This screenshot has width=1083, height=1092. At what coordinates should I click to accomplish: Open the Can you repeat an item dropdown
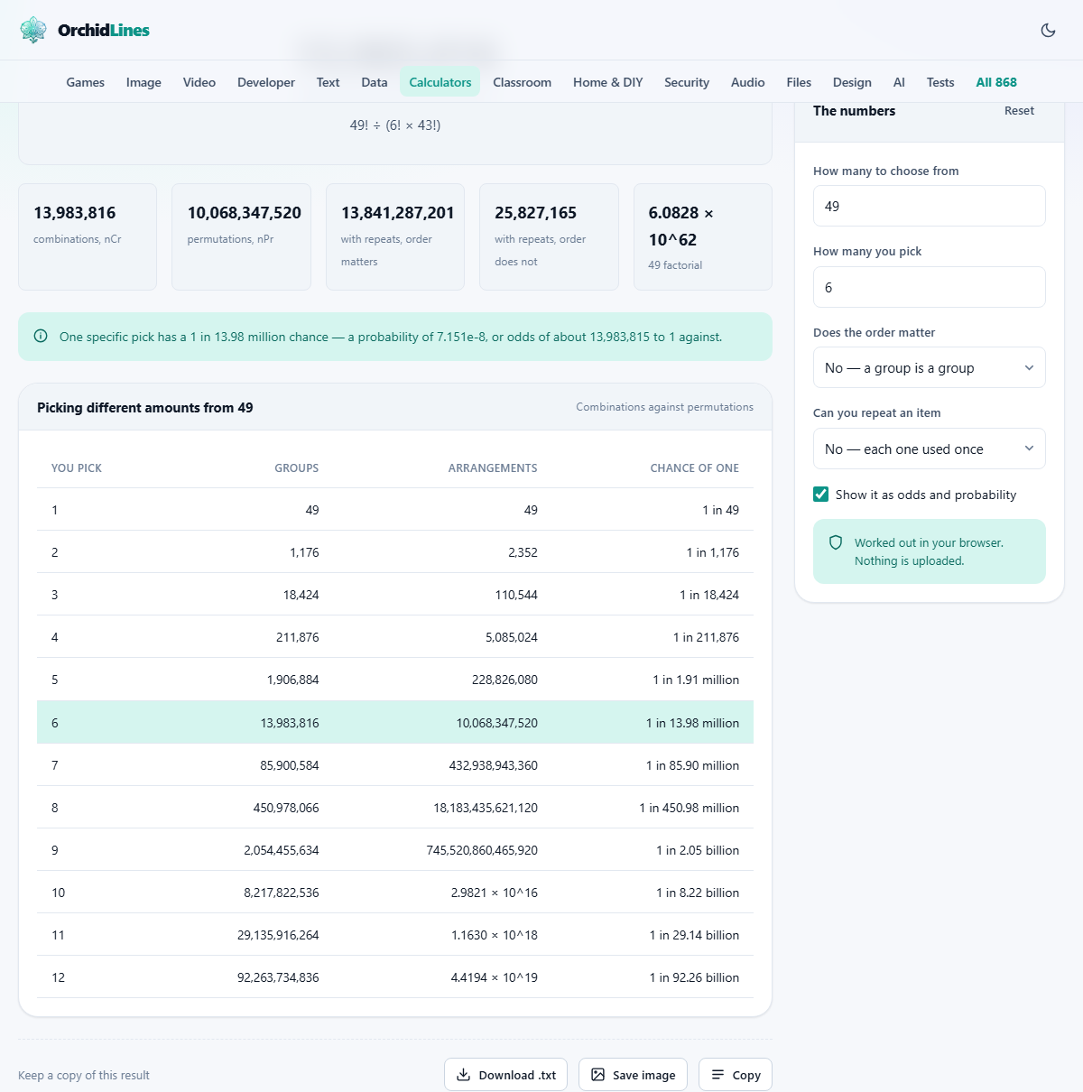point(930,449)
